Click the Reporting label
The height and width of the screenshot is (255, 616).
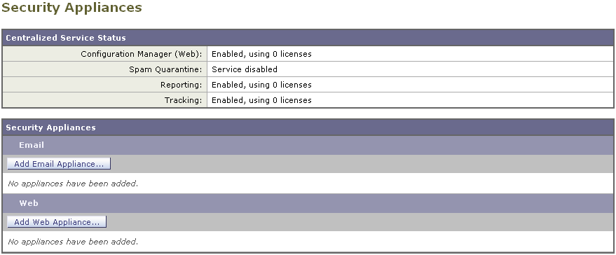(x=181, y=85)
